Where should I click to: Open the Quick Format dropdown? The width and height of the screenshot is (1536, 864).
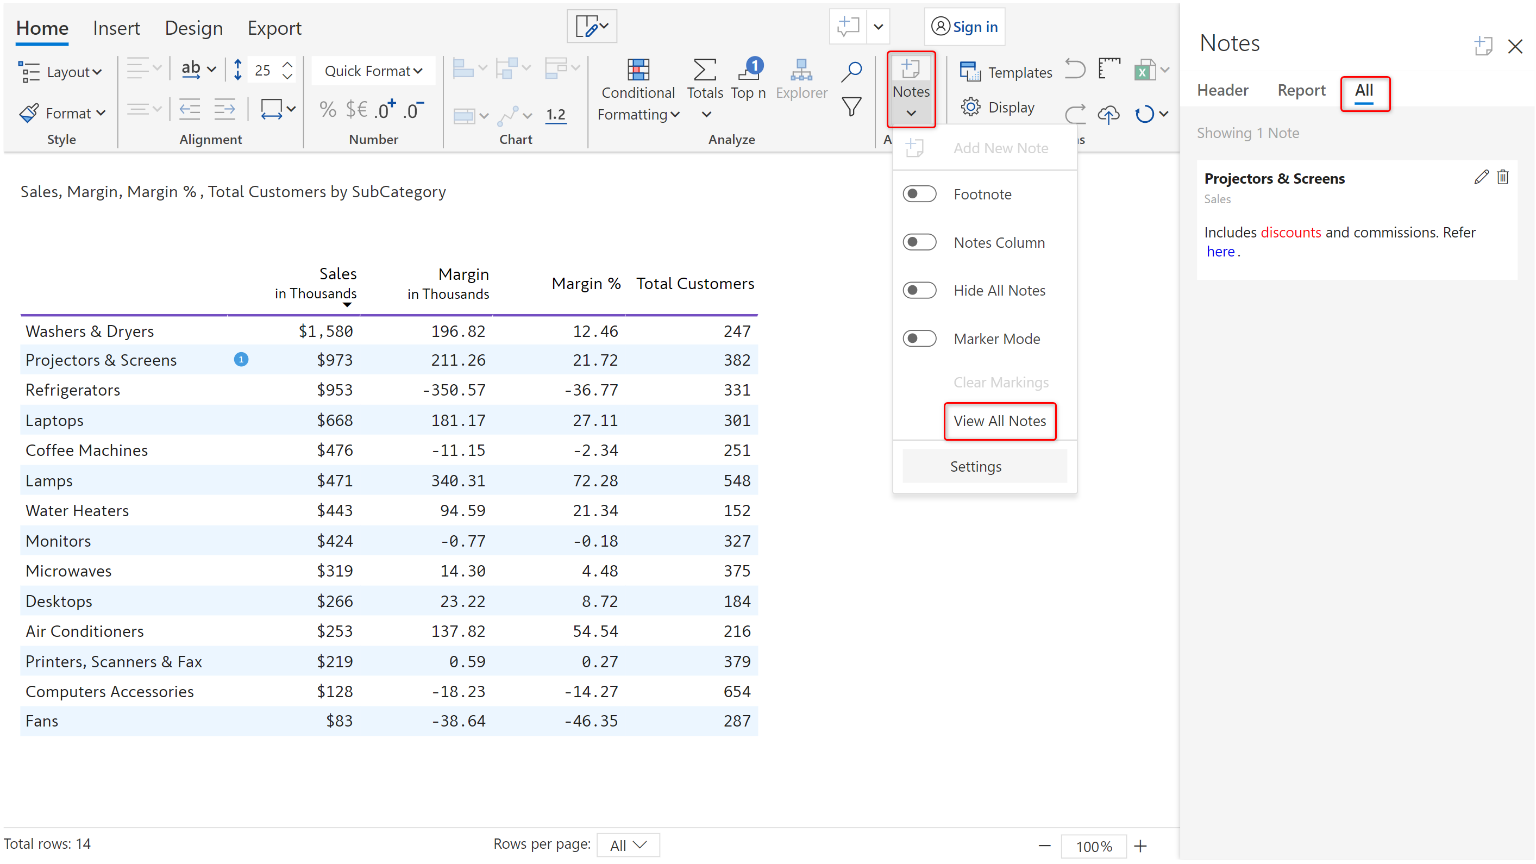[x=373, y=71]
